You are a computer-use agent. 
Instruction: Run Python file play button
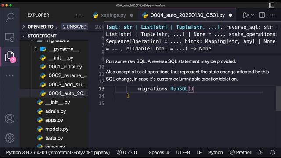click(x=245, y=15)
